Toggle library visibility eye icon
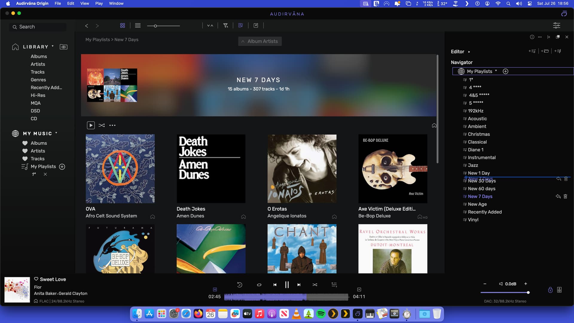The image size is (574, 323). (x=63, y=47)
